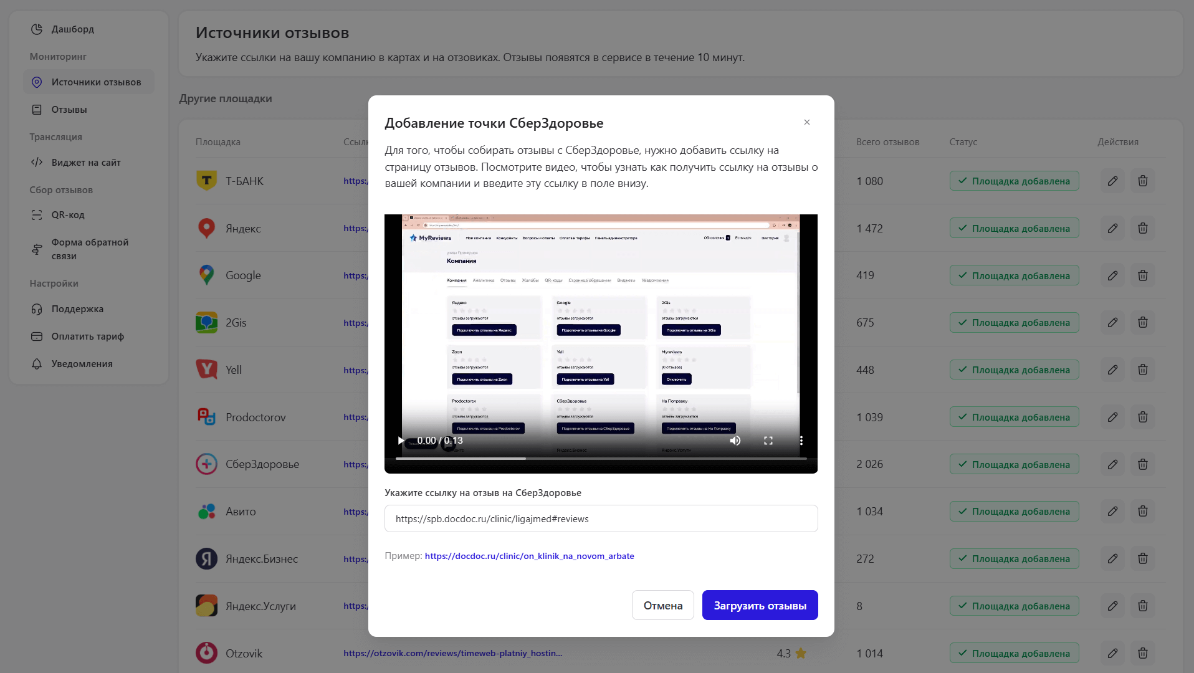
Task: Mute the video sound
Action: (735, 441)
